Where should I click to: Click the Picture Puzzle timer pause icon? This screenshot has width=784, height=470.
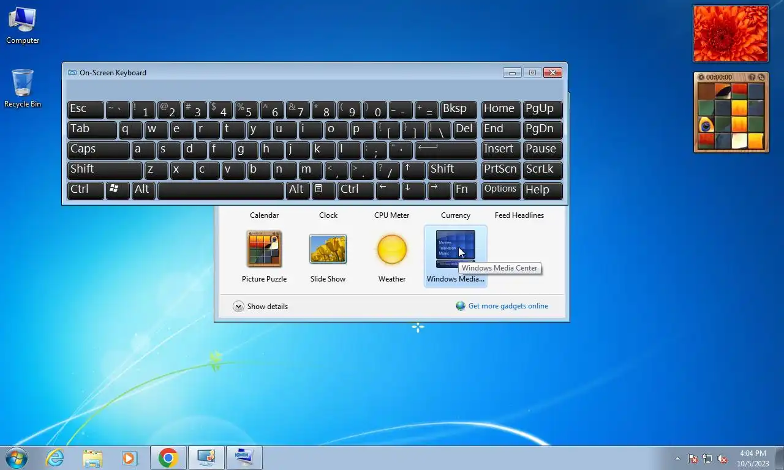click(701, 77)
